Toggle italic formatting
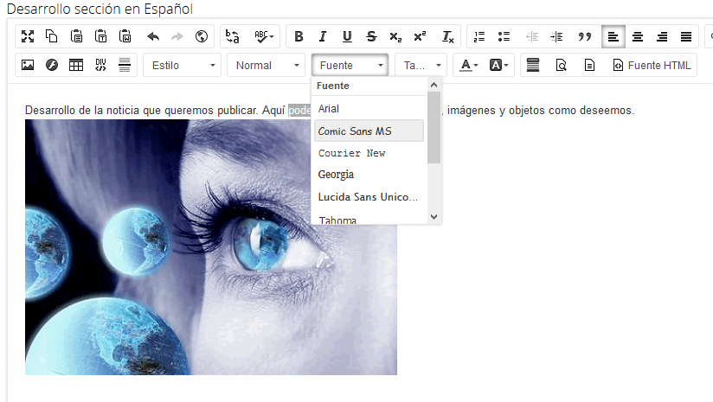 [323, 36]
